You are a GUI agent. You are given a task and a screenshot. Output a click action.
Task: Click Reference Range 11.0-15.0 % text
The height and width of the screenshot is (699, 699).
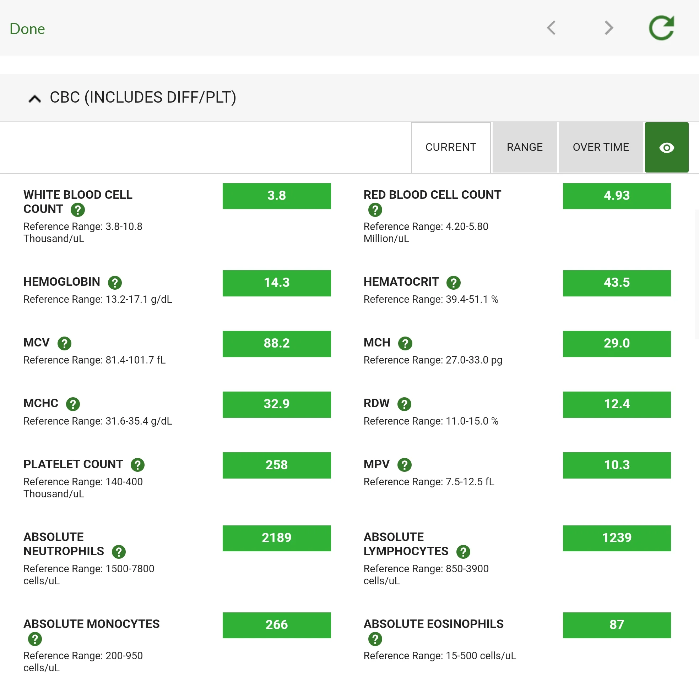point(431,421)
